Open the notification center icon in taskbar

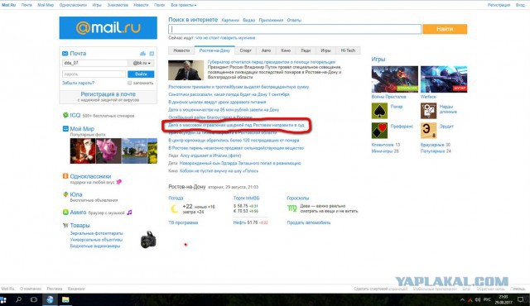[521, 299]
